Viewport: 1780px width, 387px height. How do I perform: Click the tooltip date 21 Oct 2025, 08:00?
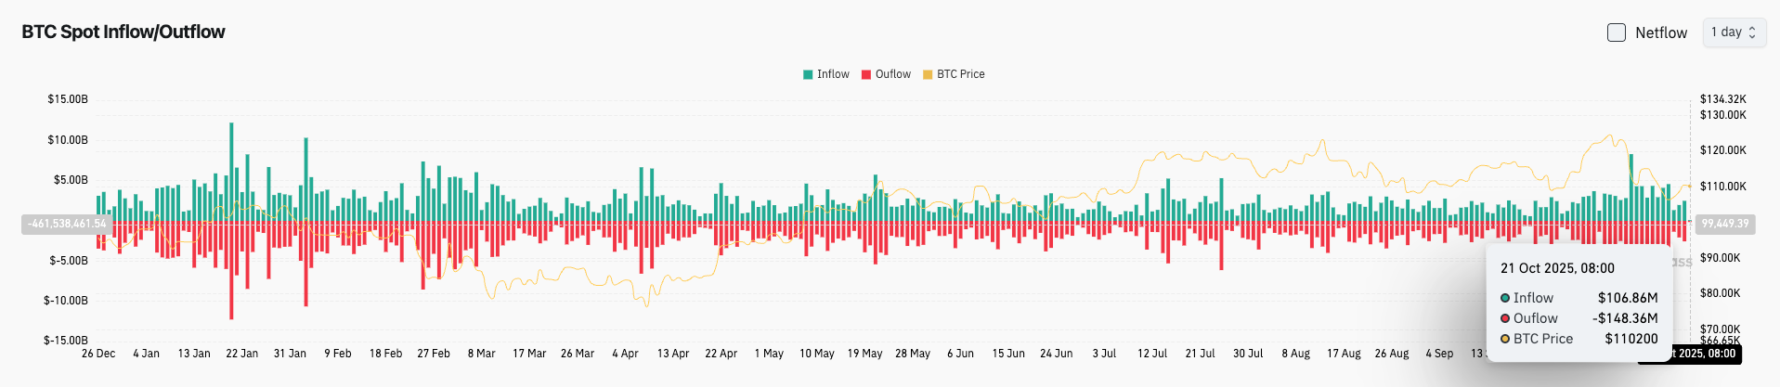(1557, 268)
